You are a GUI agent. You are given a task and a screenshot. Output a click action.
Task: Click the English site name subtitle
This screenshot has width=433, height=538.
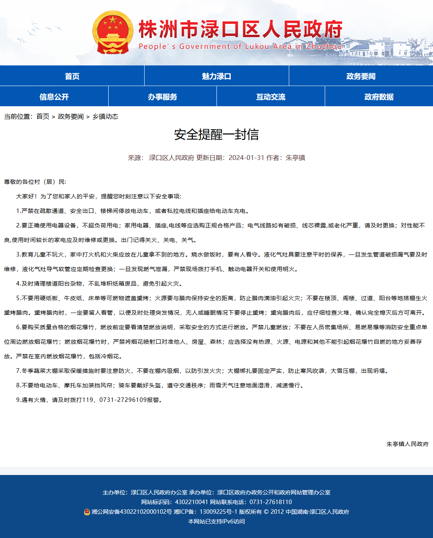240,46
